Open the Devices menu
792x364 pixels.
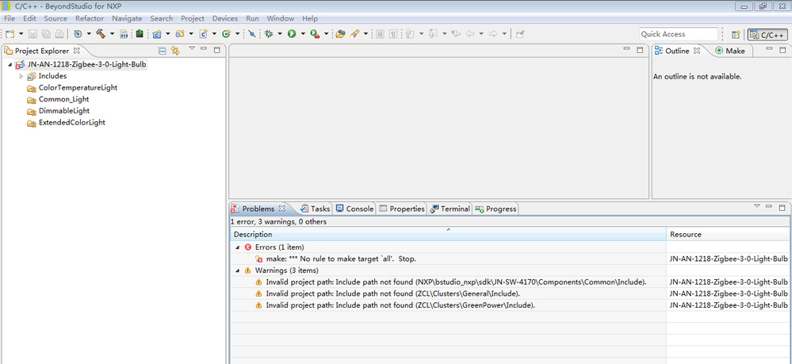[x=225, y=18]
